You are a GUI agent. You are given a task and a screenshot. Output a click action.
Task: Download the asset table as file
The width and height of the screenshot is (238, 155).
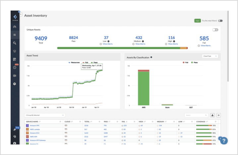tap(212, 115)
